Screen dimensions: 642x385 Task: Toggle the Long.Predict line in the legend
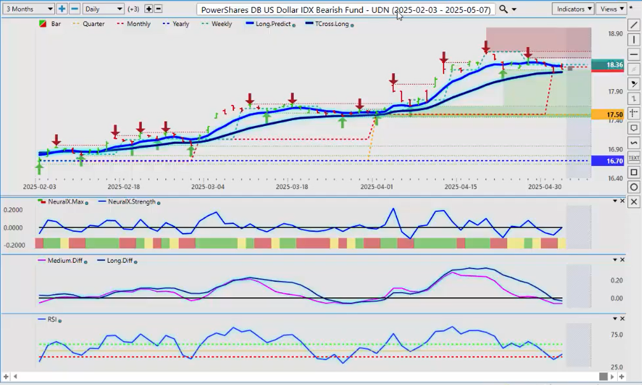point(270,24)
